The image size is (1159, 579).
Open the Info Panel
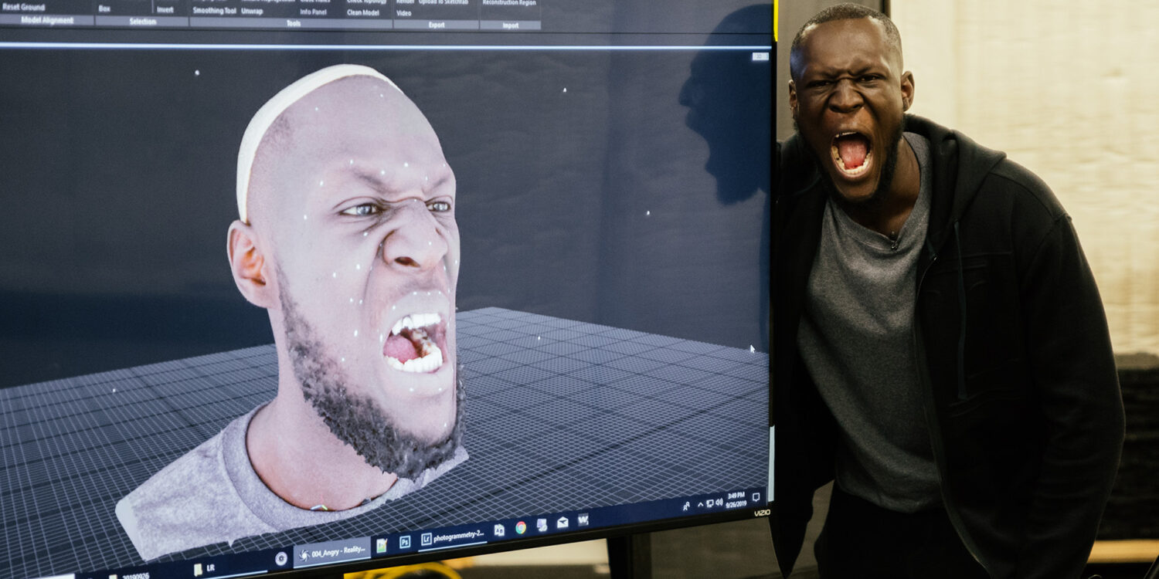(x=313, y=12)
